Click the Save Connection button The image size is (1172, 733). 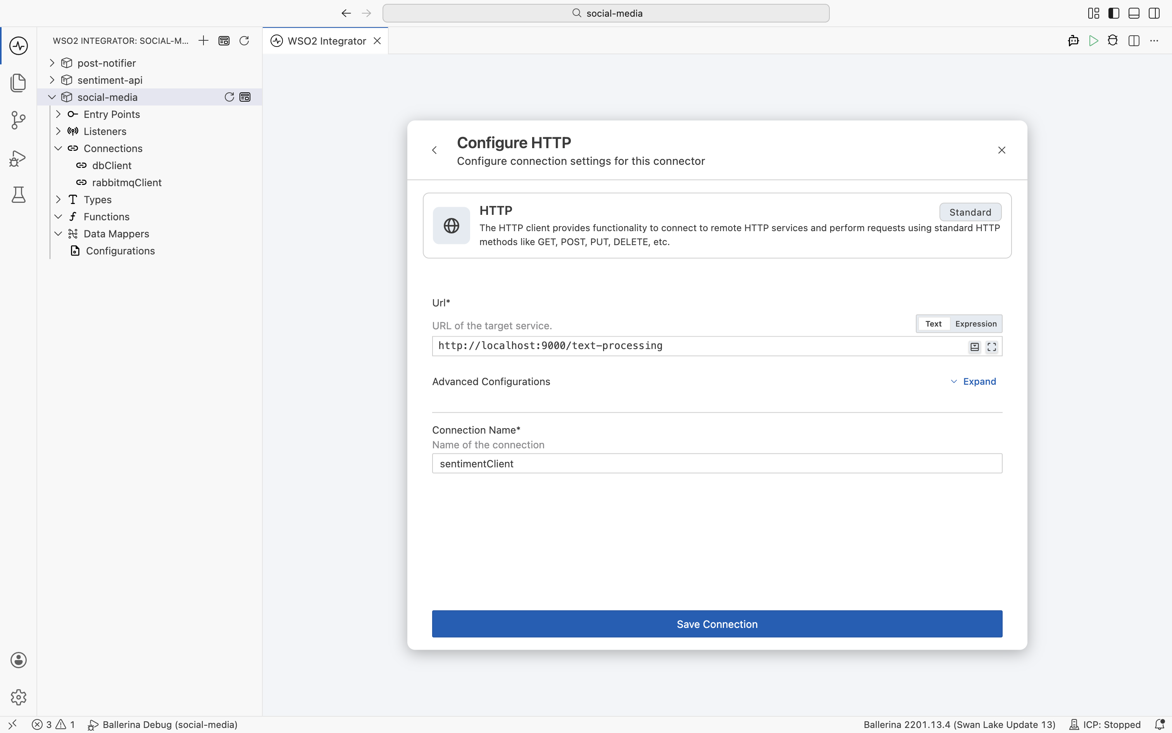(x=717, y=624)
